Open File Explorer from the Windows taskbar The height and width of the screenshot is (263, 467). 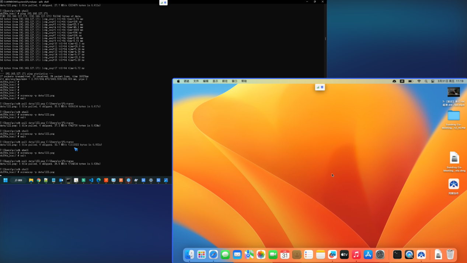pos(31,180)
